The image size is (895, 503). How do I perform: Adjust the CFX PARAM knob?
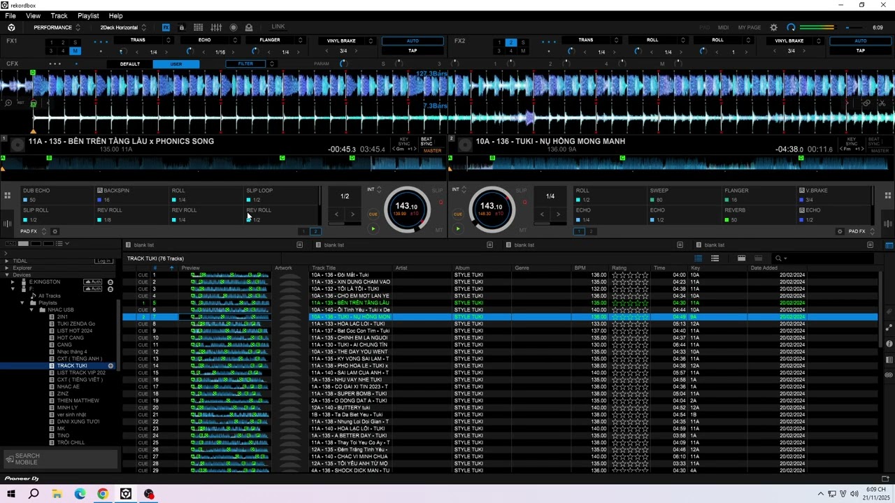pos(343,64)
